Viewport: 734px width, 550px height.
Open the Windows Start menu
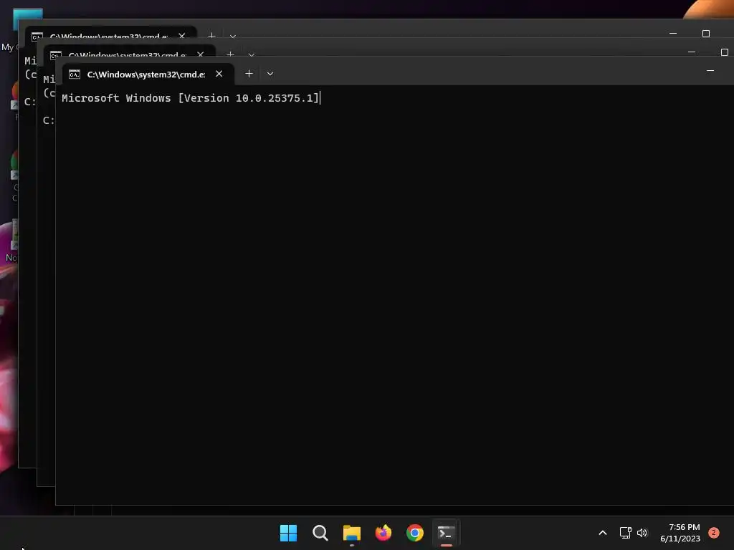coord(288,533)
